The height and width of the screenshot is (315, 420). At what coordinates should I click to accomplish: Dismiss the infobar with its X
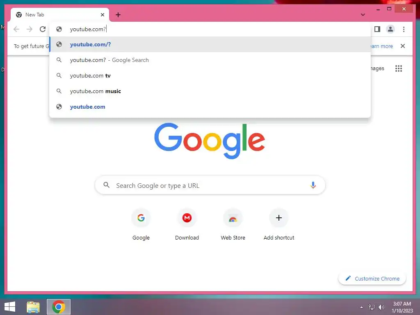(x=403, y=46)
